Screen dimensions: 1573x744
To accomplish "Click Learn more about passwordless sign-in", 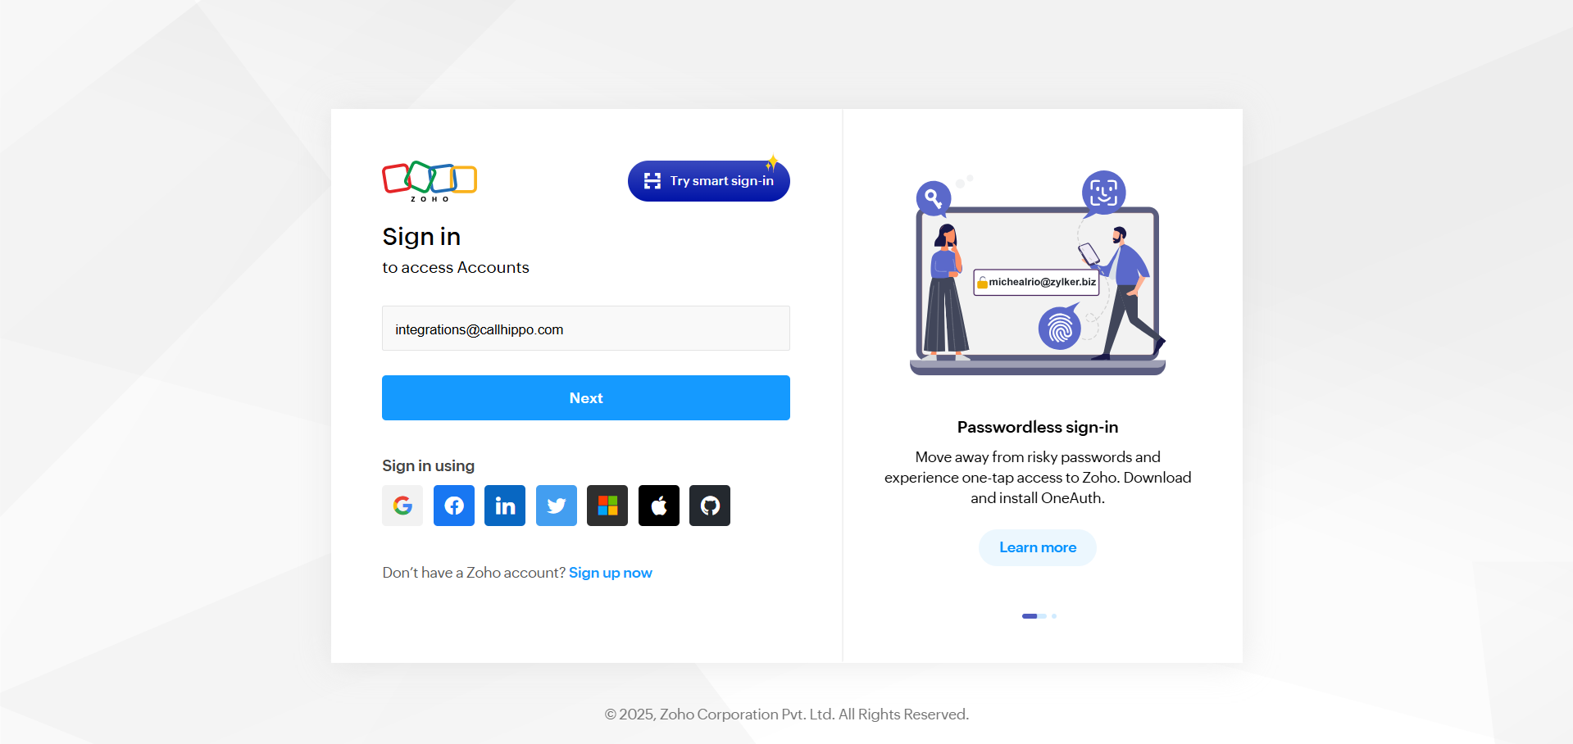I will pos(1038,547).
